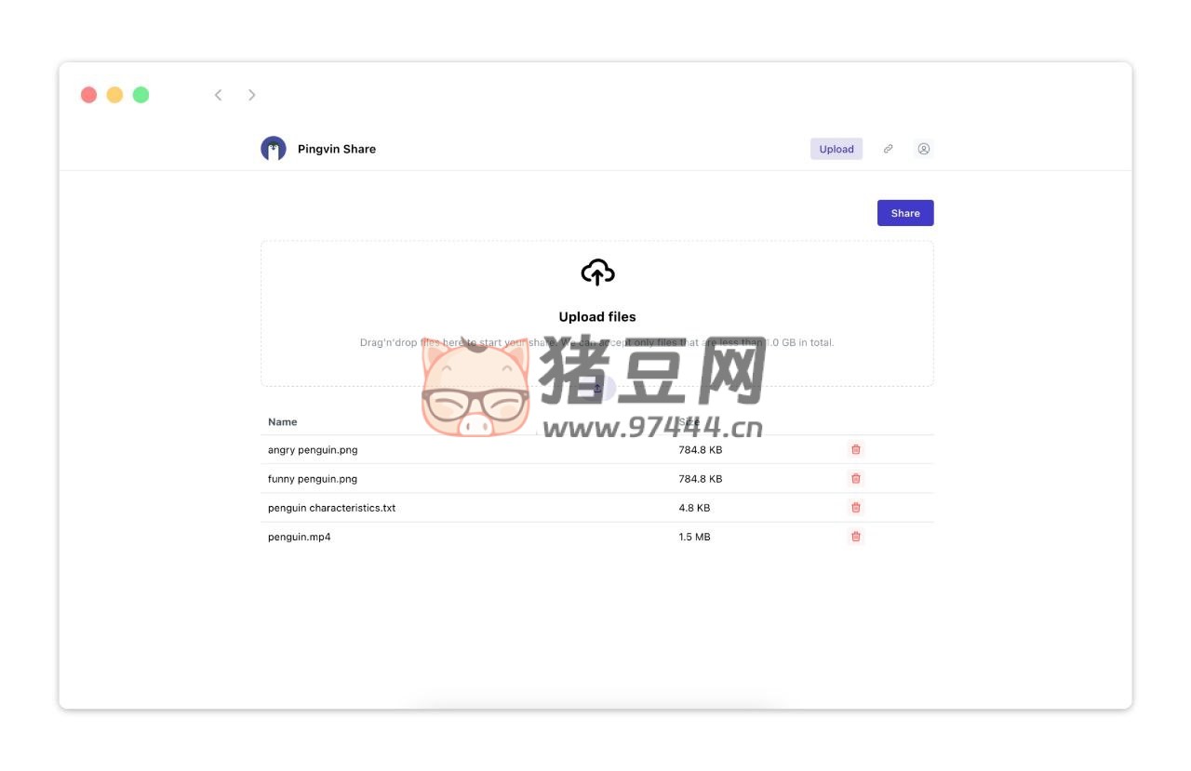1191x771 pixels.
Task: Delete angry penguin.png with trash icon
Action: [x=855, y=449]
